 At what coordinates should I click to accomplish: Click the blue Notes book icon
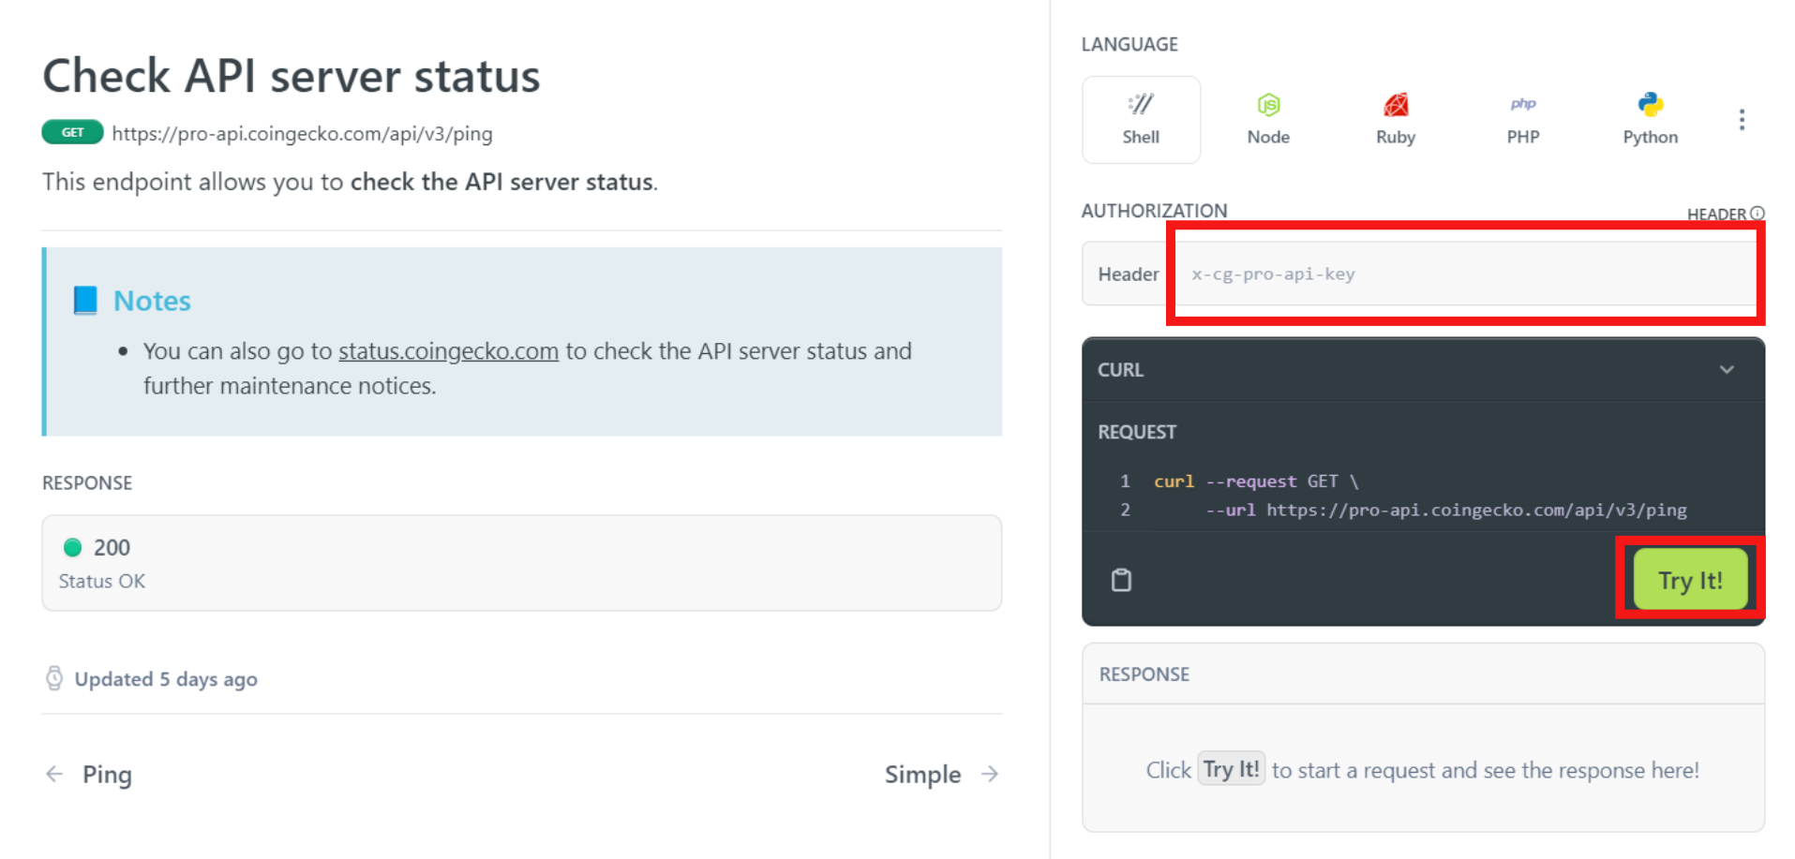pos(85,301)
